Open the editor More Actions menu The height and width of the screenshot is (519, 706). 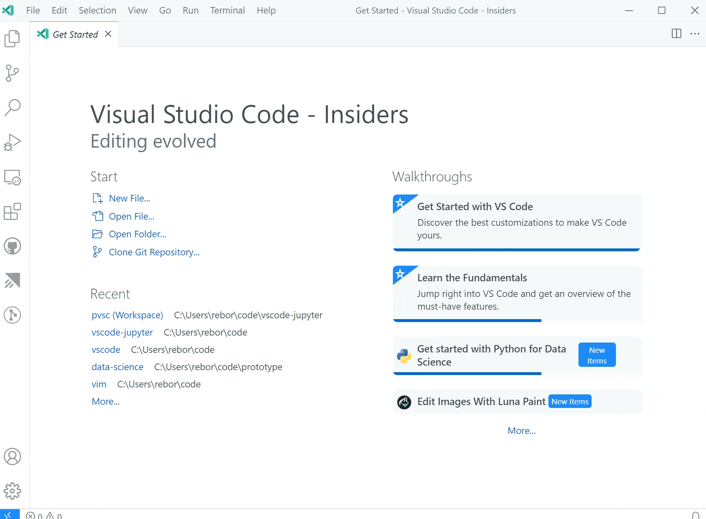click(x=695, y=34)
